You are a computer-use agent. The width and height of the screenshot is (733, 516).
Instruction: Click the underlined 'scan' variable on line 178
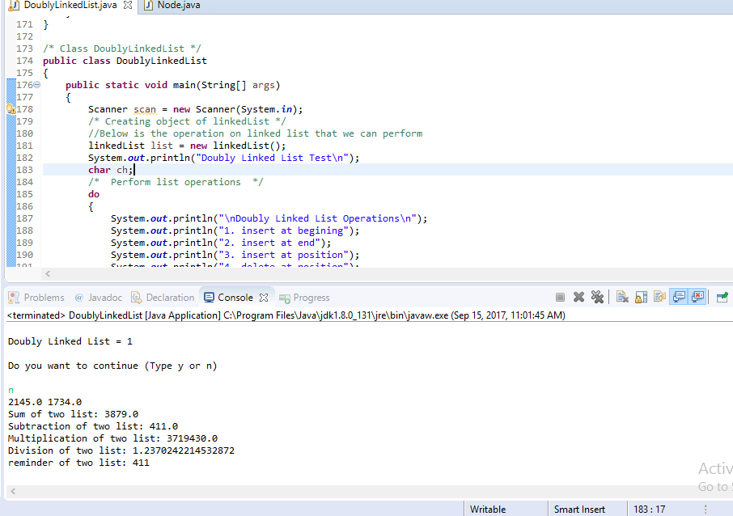click(x=145, y=109)
